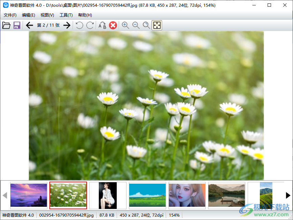293x220 pixels.
Task: Click the open file folder icon
Action: 6,25
